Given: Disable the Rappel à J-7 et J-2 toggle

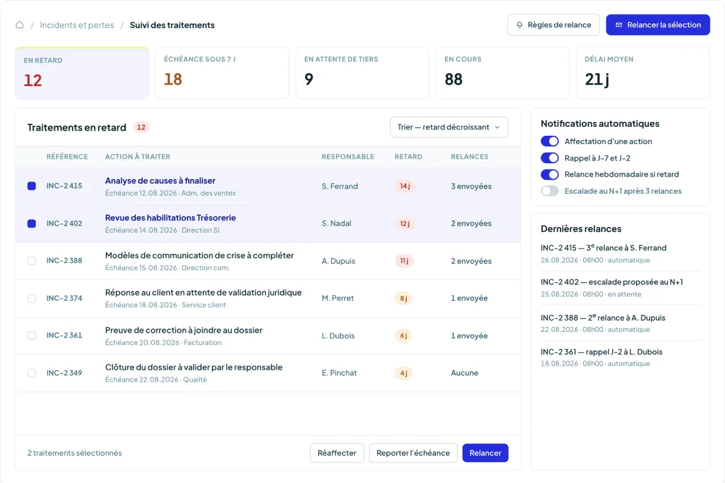Looking at the screenshot, I should click(x=549, y=158).
